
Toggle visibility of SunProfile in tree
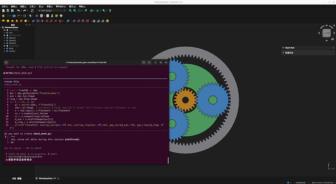coord(4,30)
